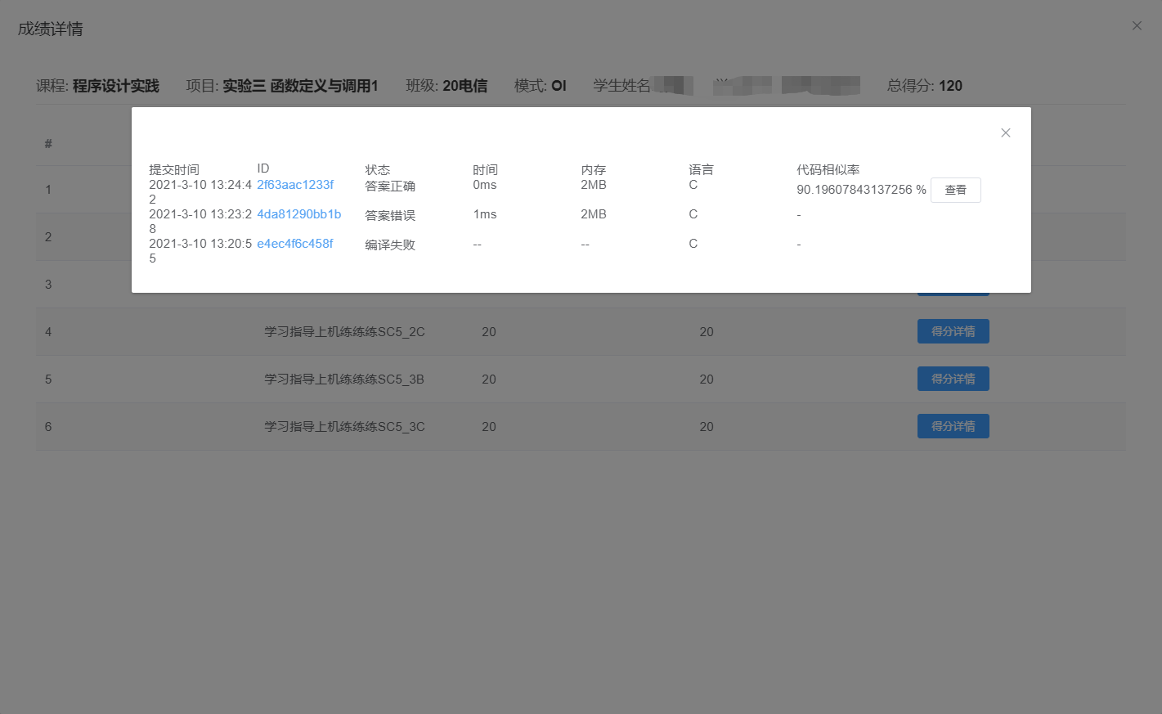This screenshot has width=1162, height=714.
Task: Open submission ID 2f63aac1233f
Action: coord(295,185)
